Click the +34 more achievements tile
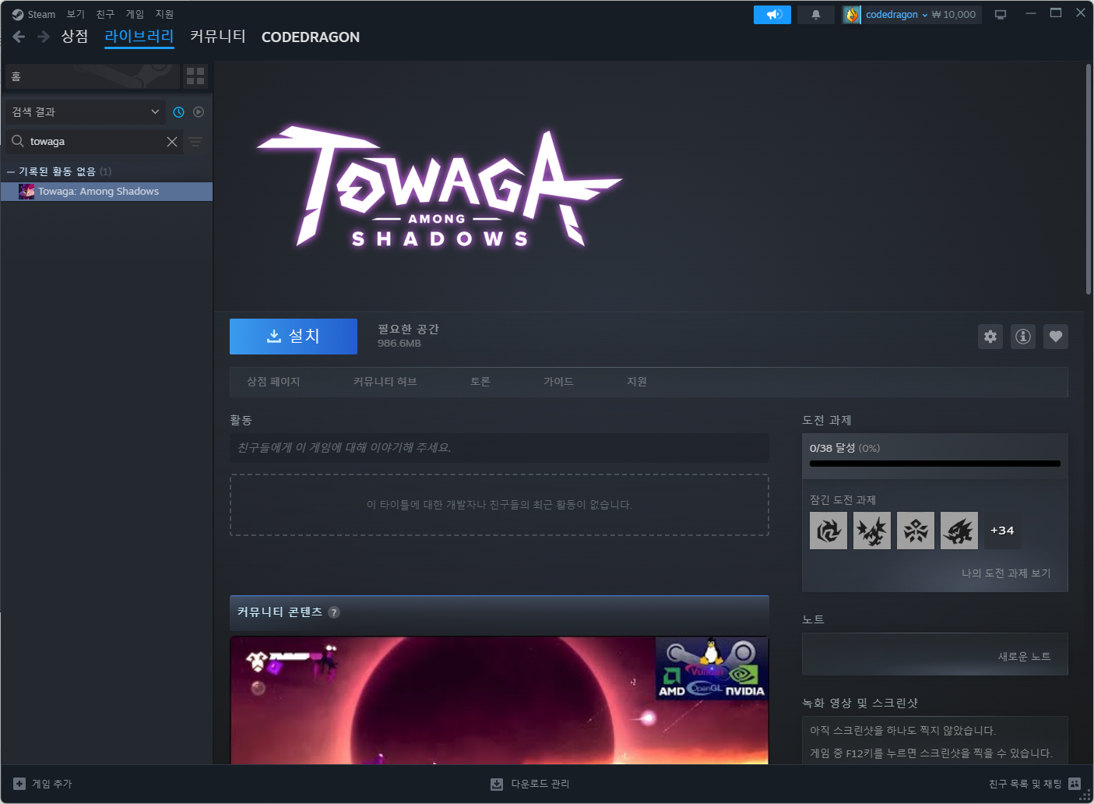1094x804 pixels. point(1002,531)
